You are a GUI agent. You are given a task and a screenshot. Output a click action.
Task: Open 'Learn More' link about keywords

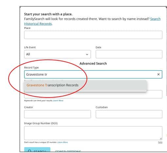[x=58, y=100]
